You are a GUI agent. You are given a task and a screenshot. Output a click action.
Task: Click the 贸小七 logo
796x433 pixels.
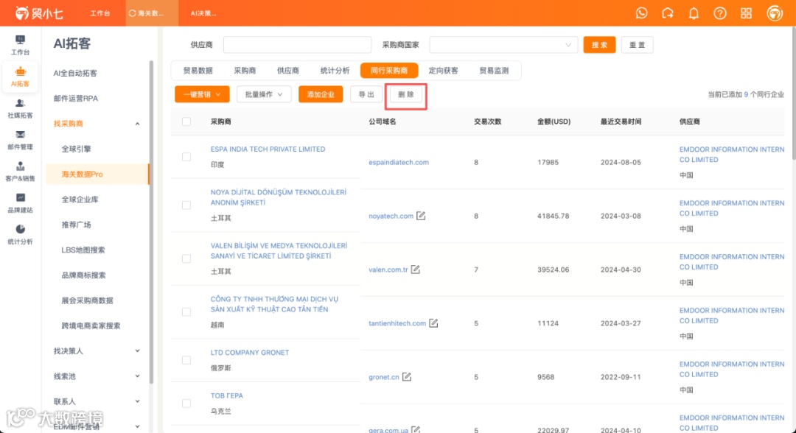tap(39, 13)
